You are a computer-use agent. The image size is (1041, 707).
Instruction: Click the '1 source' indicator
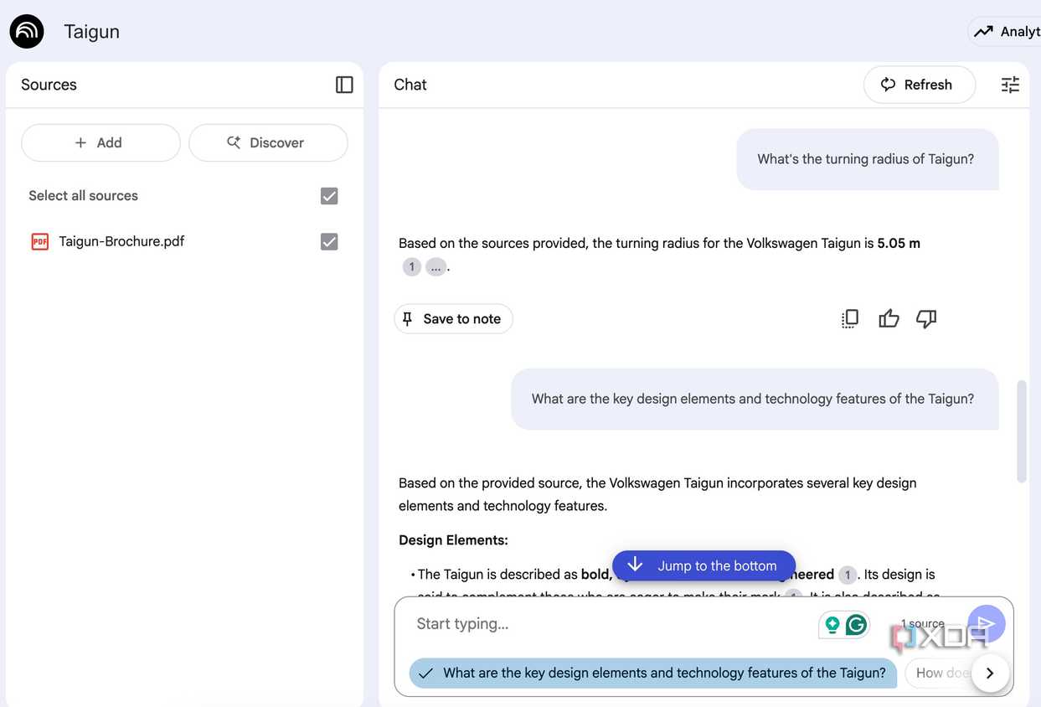(x=922, y=624)
